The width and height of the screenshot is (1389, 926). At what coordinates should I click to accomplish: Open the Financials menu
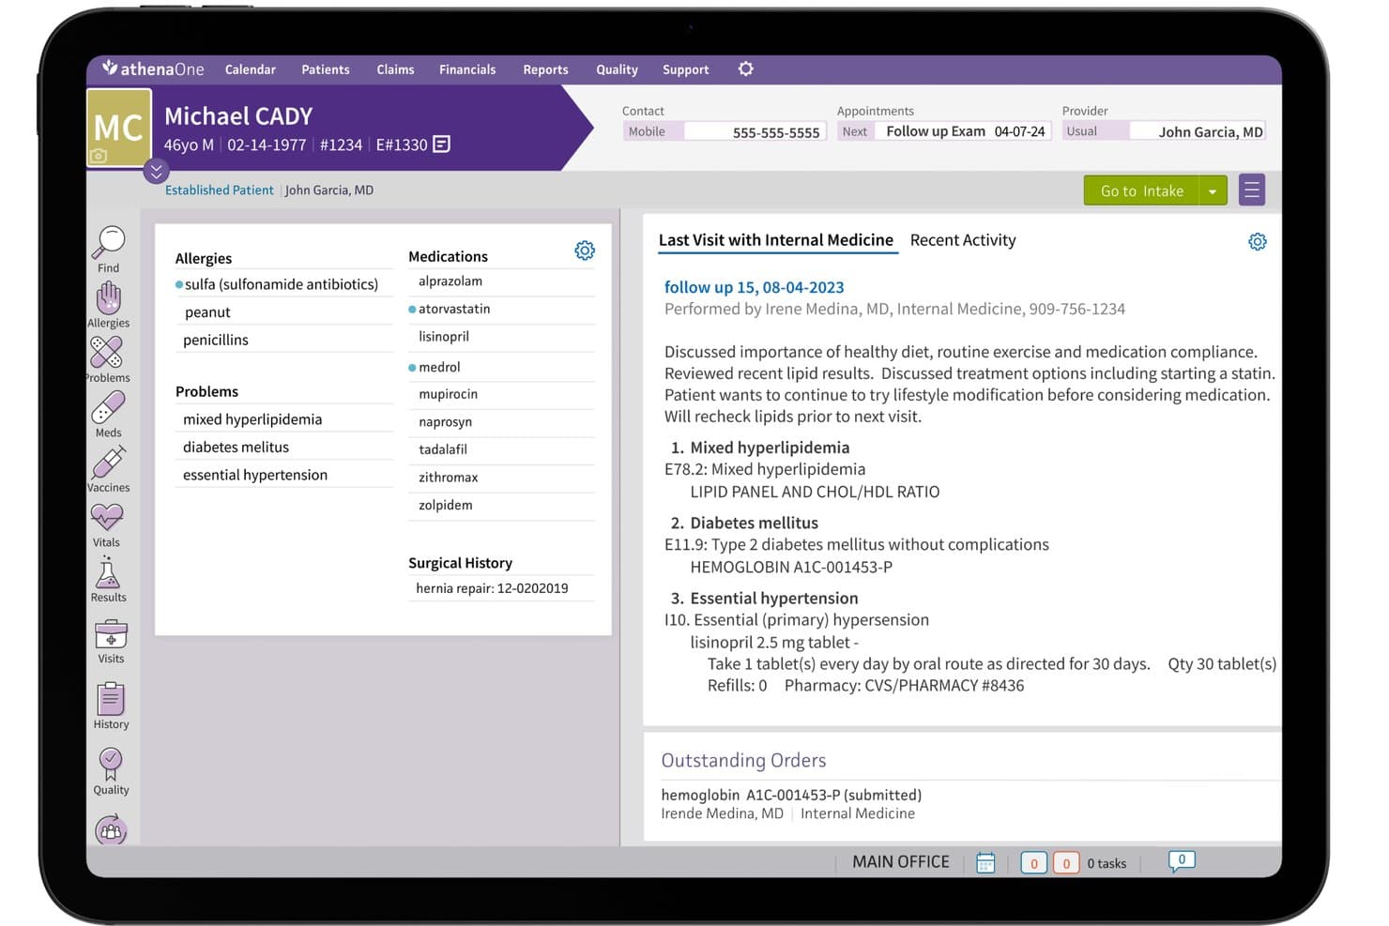coord(467,69)
